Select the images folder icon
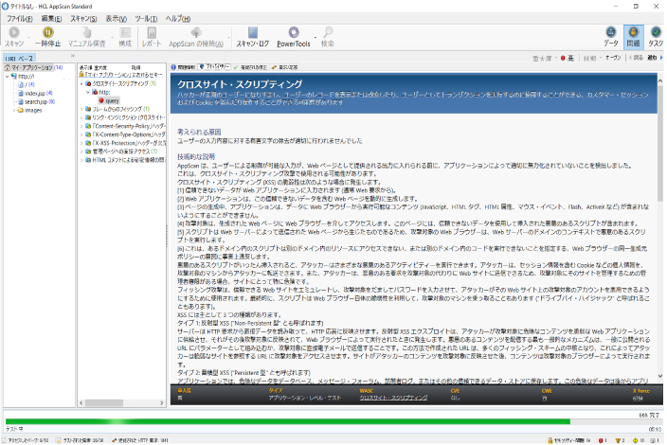Viewport: 667px width, 445px height. [x=20, y=110]
